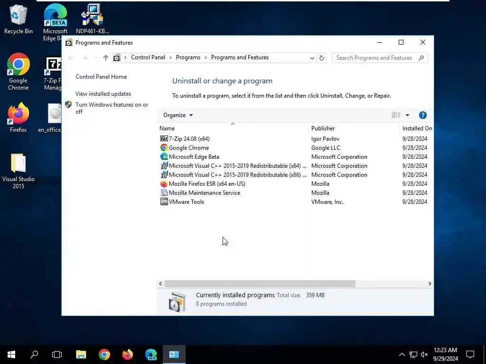Viewport: 486px width, 364px height.
Task: Go up one level with the up arrow
Action: point(106,57)
